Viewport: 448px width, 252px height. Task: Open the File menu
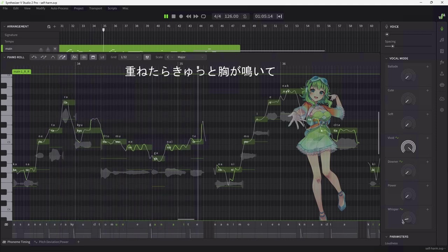(x=5, y=8)
